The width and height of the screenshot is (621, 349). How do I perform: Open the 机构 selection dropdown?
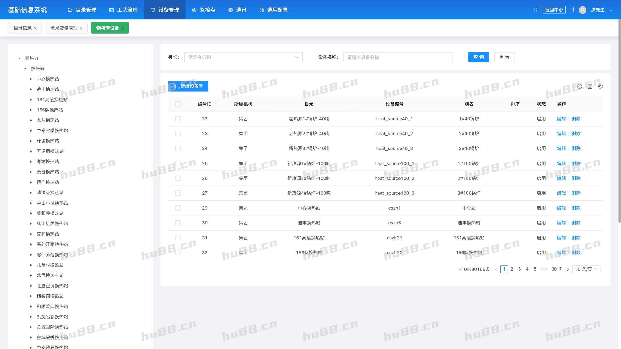(243, 57)
